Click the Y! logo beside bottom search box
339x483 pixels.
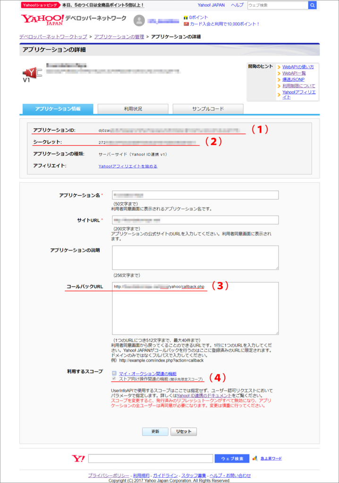(78, 458)
